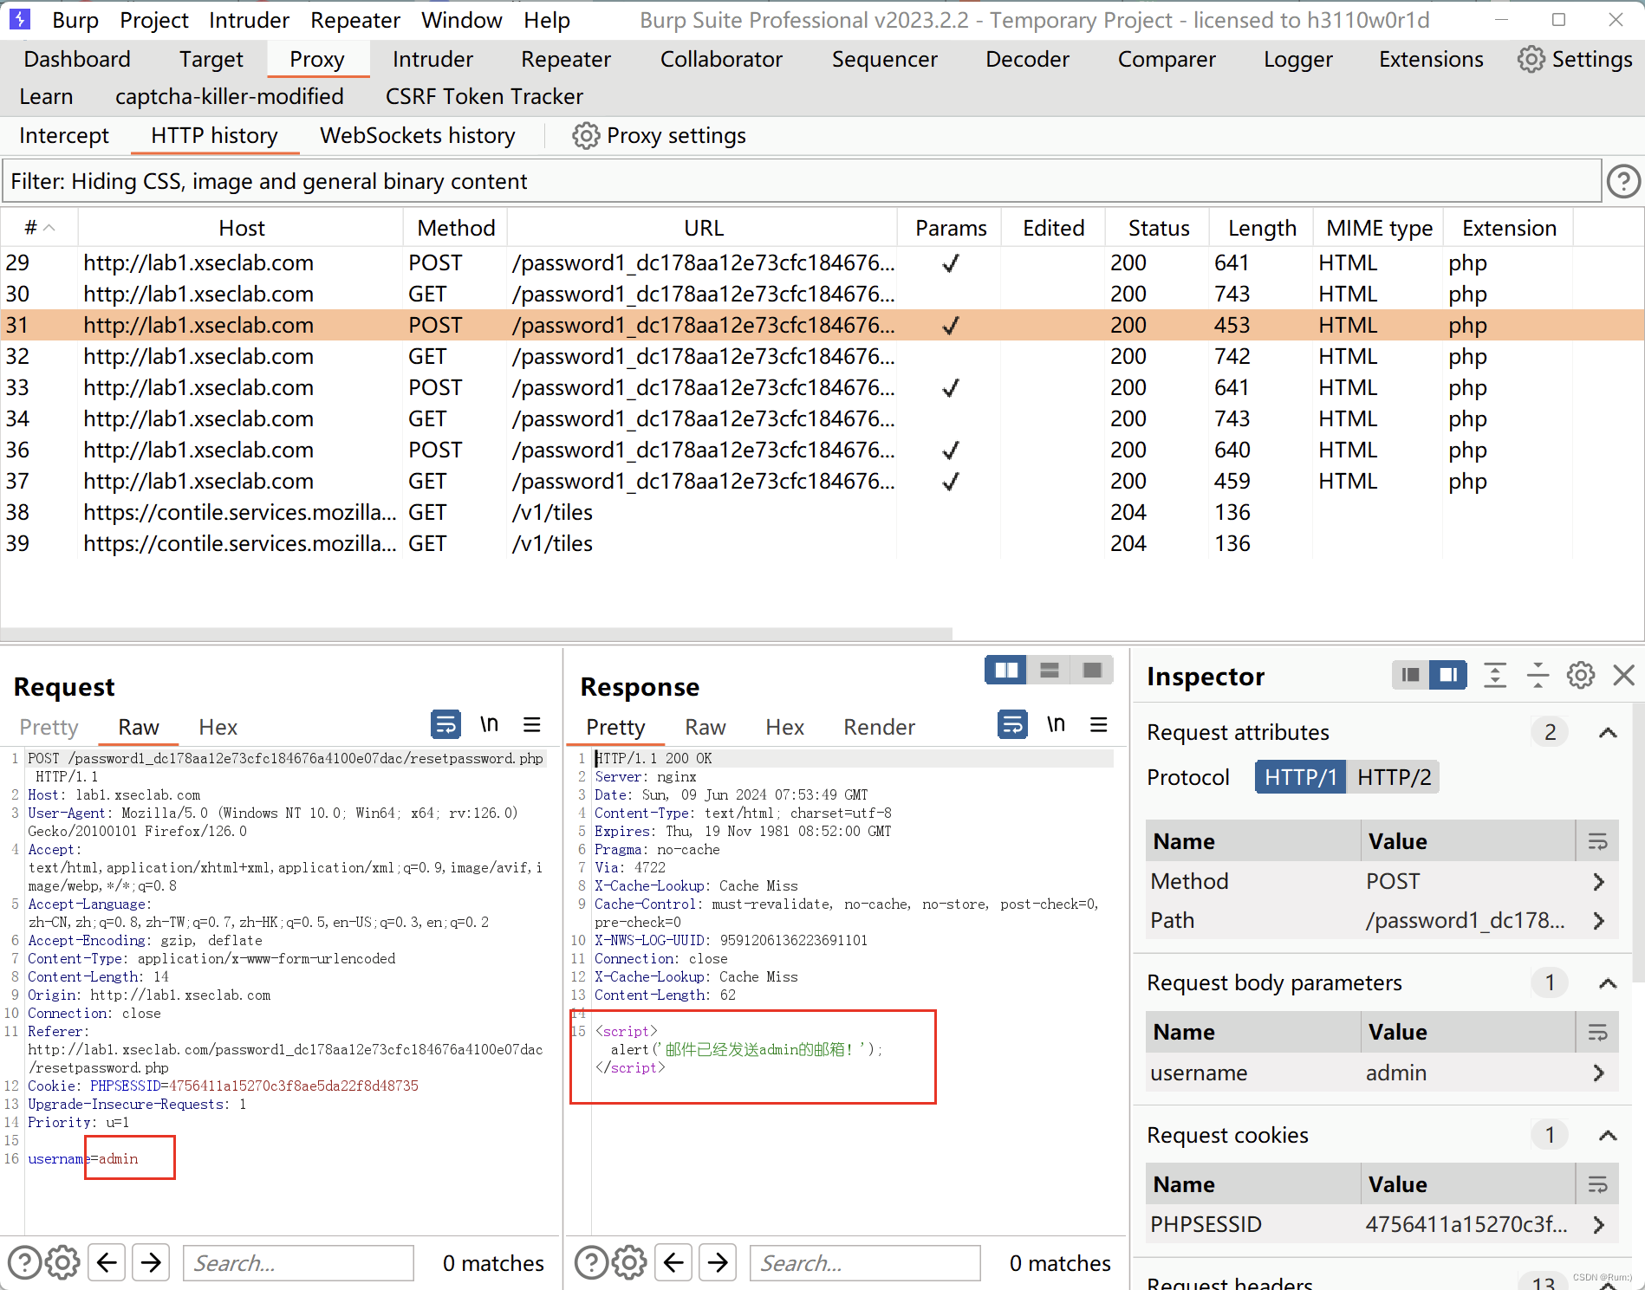
Task: Sort history by Length column
Action: pos(1262,228)
